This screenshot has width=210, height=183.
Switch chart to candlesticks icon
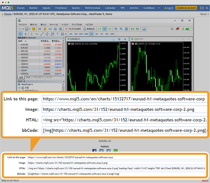(105, 29)
